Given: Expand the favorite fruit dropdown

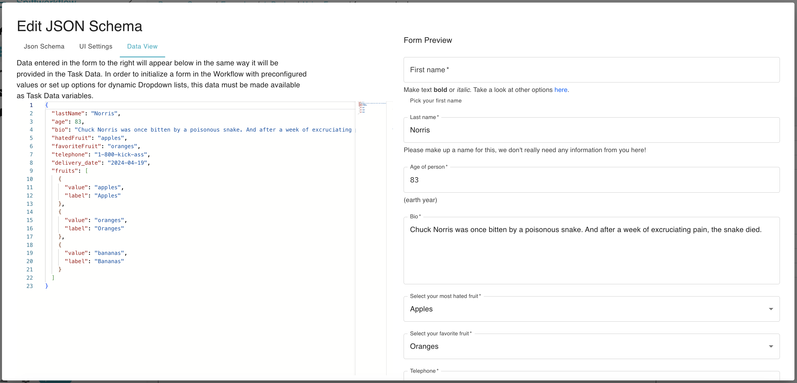Looking at the screenshot, I should click(591, 346).
